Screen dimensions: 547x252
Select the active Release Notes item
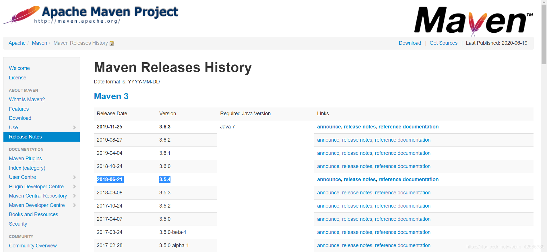pos(42,137)
